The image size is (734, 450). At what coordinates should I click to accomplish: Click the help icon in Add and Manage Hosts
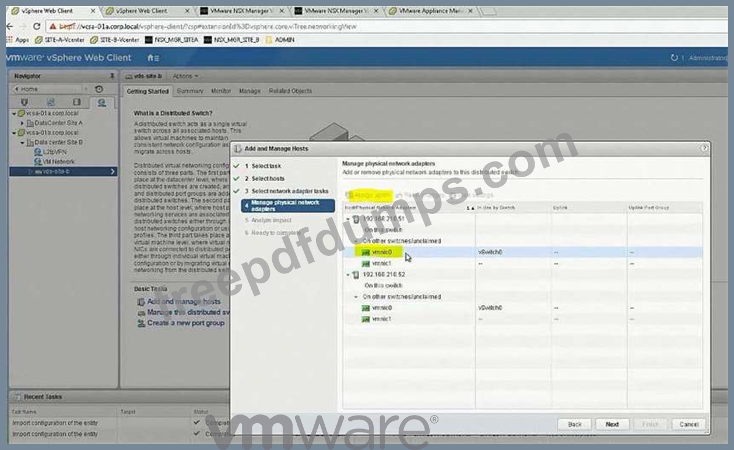pos(704,149)
